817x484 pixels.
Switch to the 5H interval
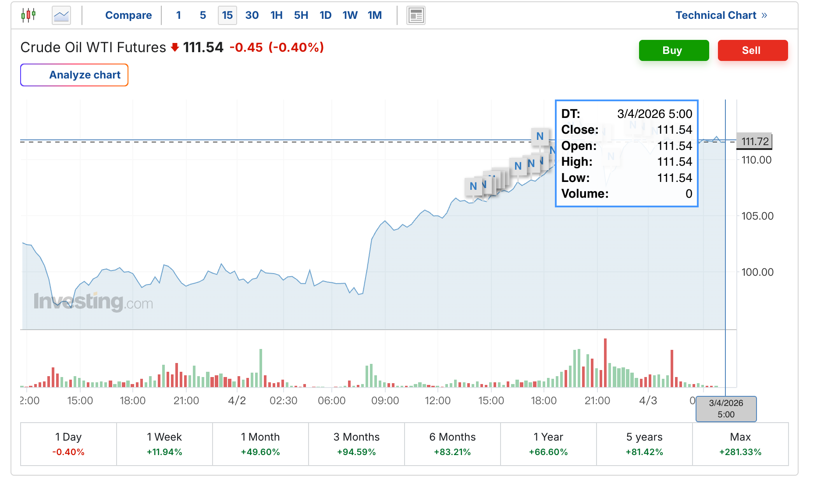tap(301, 15)
